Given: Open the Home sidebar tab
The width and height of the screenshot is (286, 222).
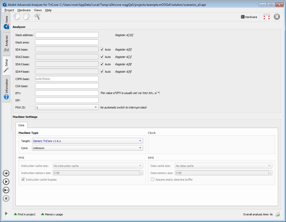Looking at the screenshot, I should 6,22.
